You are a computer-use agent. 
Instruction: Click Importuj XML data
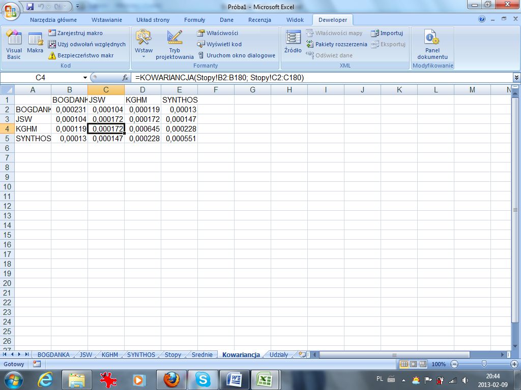click(x=387, y=33)
